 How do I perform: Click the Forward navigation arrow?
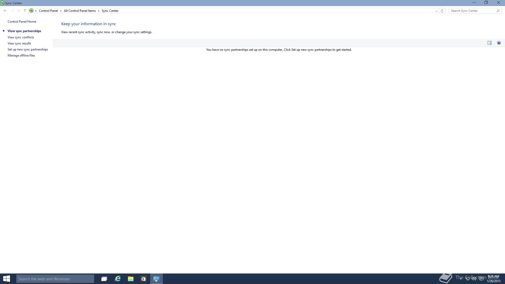click(x=12, y=11)
